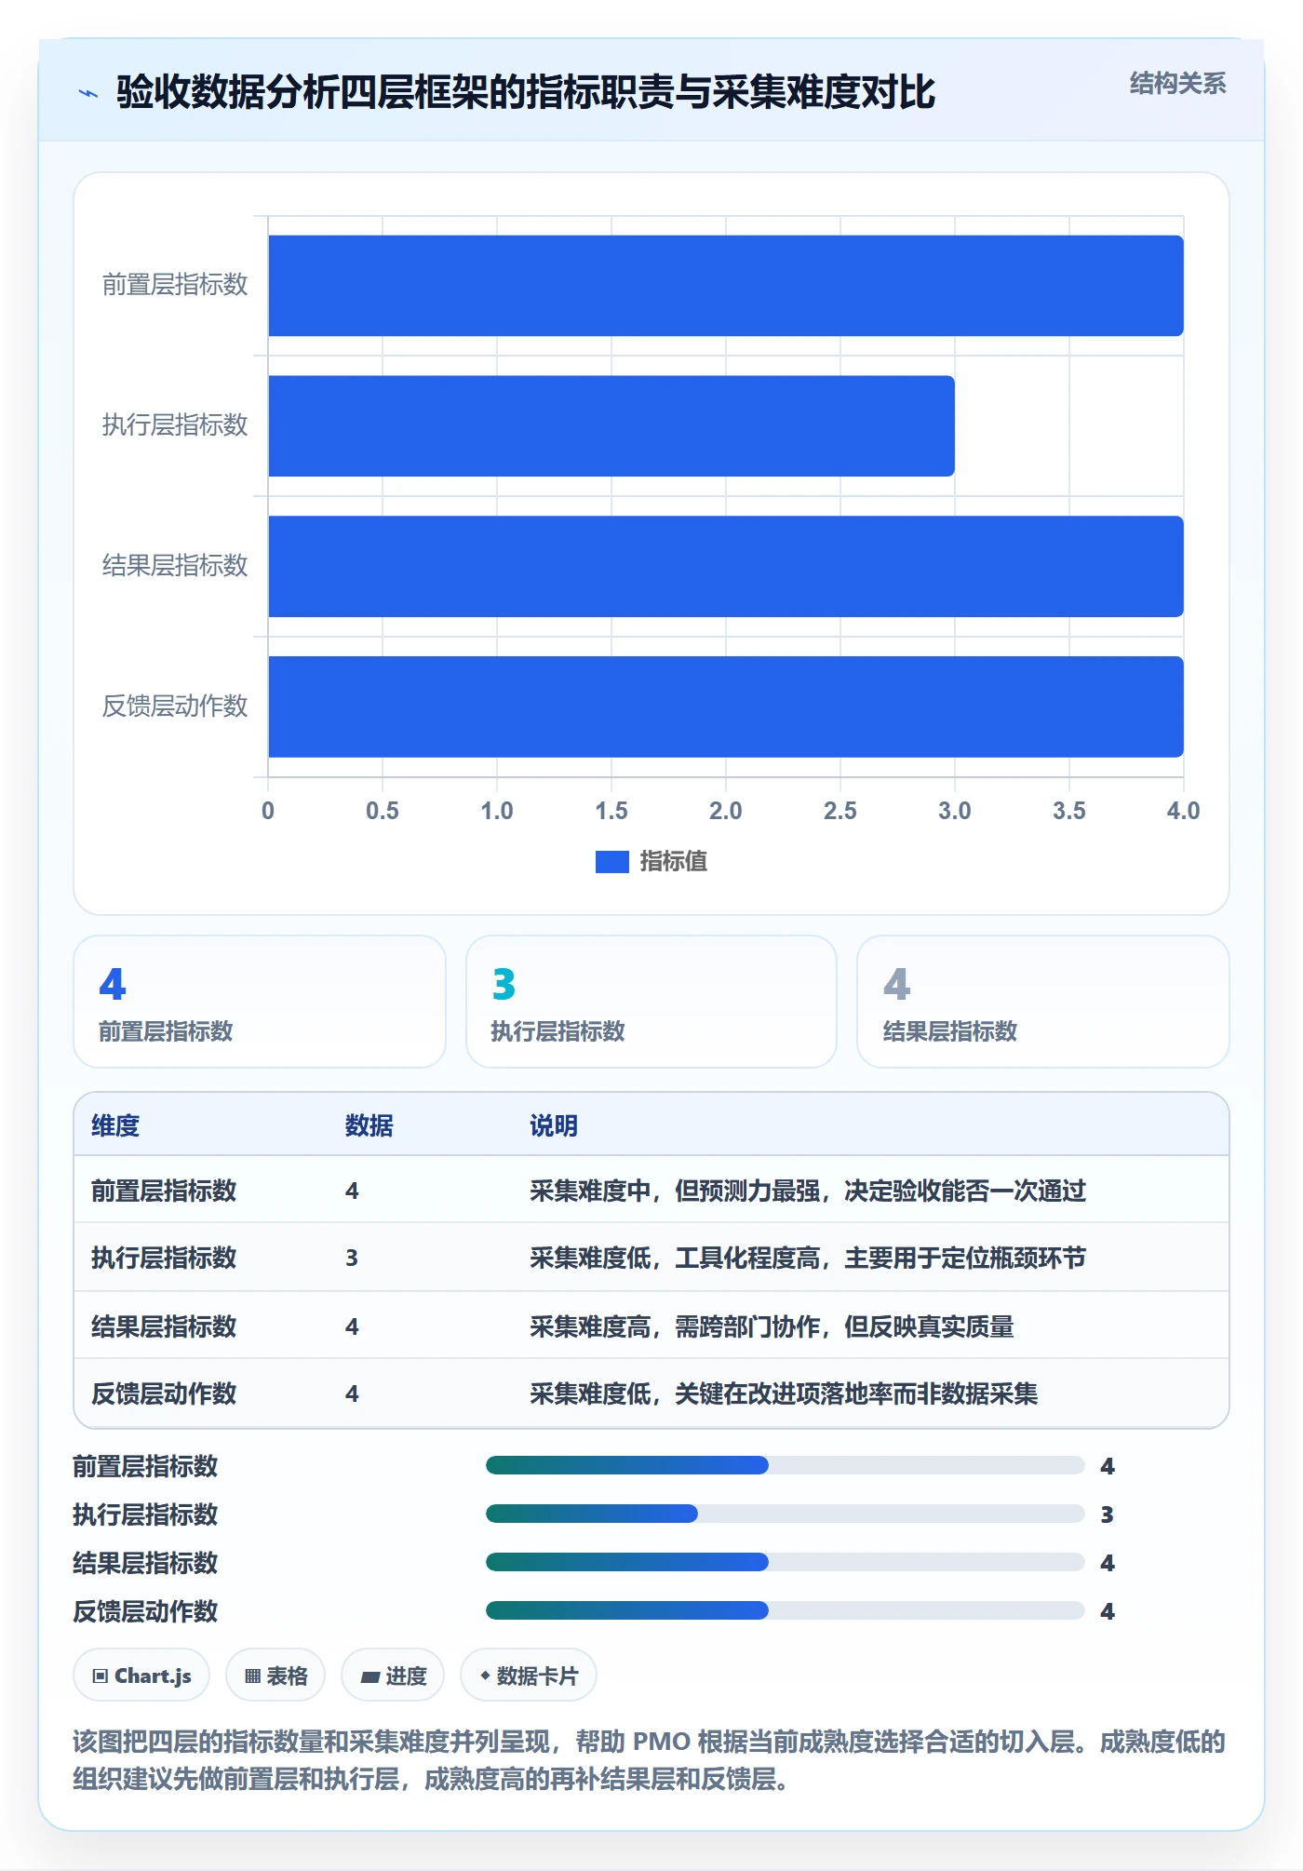Select the chart bar for 结果层指标数
This screenshot has width=1303, height=1871.
(x=726, y=567)
